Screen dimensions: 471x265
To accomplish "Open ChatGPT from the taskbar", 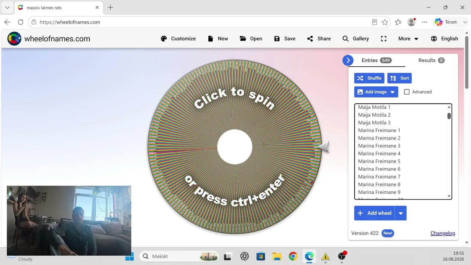I will tap(244, 257).
